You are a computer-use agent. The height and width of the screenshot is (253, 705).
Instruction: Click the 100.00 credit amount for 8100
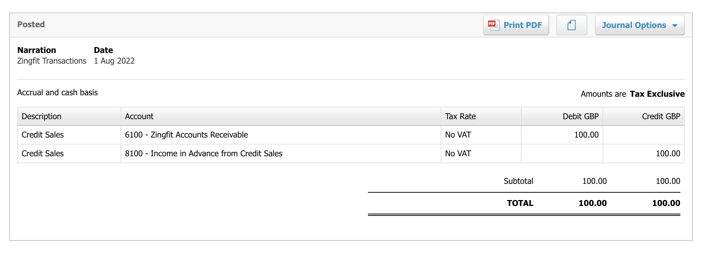tap(668, 153)
